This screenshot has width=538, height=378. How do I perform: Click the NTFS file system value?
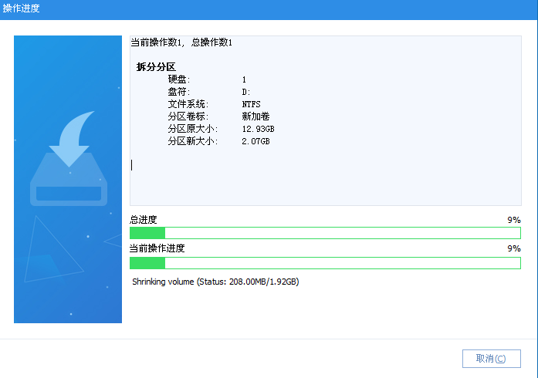tap(251, 104)
